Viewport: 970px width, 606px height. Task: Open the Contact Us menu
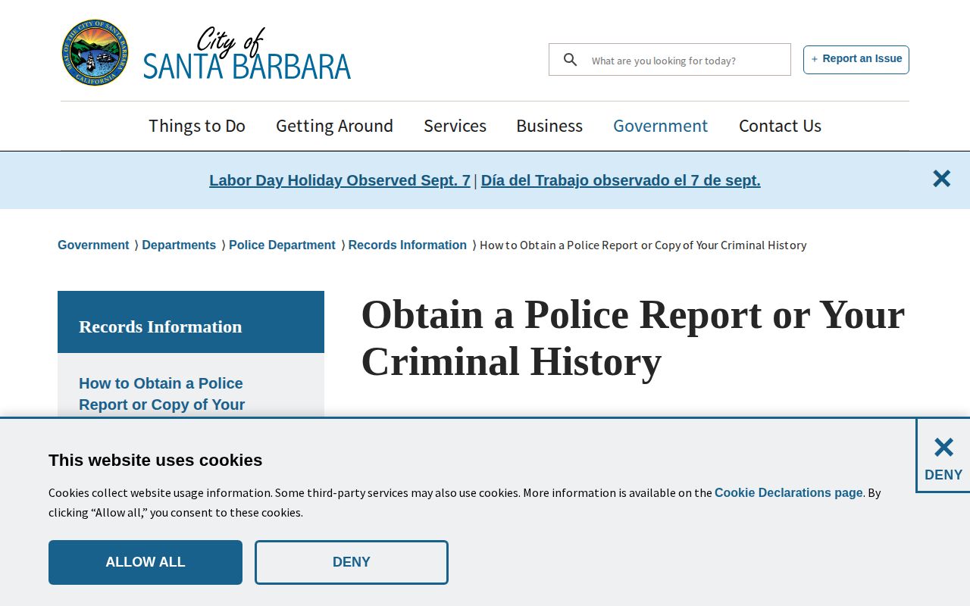point(780,126)
